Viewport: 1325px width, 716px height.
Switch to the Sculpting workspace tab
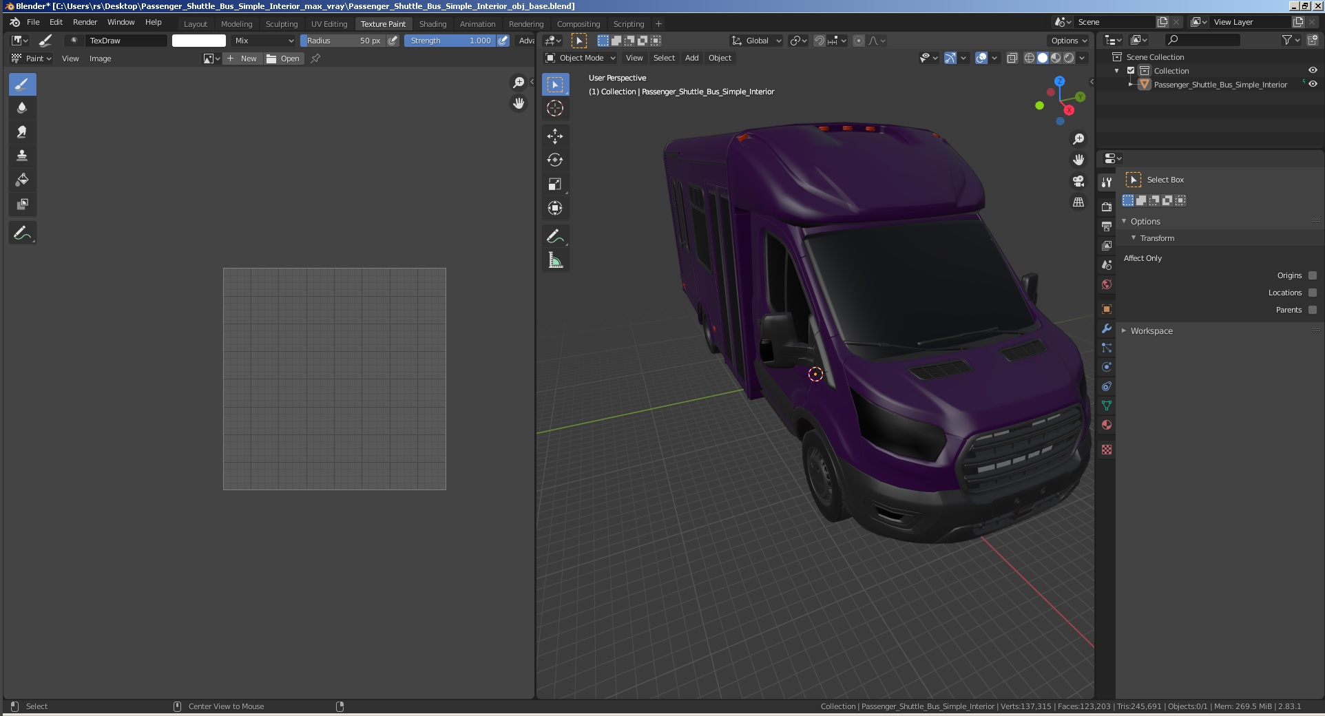coord(282,23)
